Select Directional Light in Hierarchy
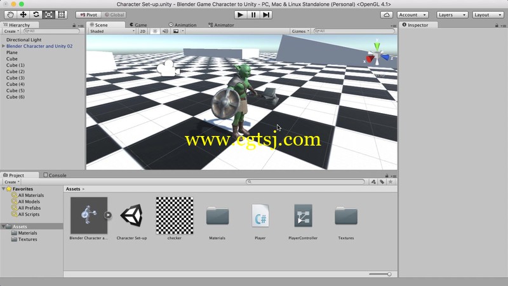This screenshot has width=508, height=286. click(x=23, y=39)
